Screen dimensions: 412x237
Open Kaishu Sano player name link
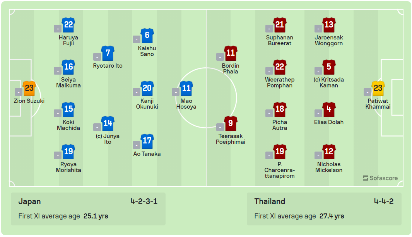click(x=147, y=51)
